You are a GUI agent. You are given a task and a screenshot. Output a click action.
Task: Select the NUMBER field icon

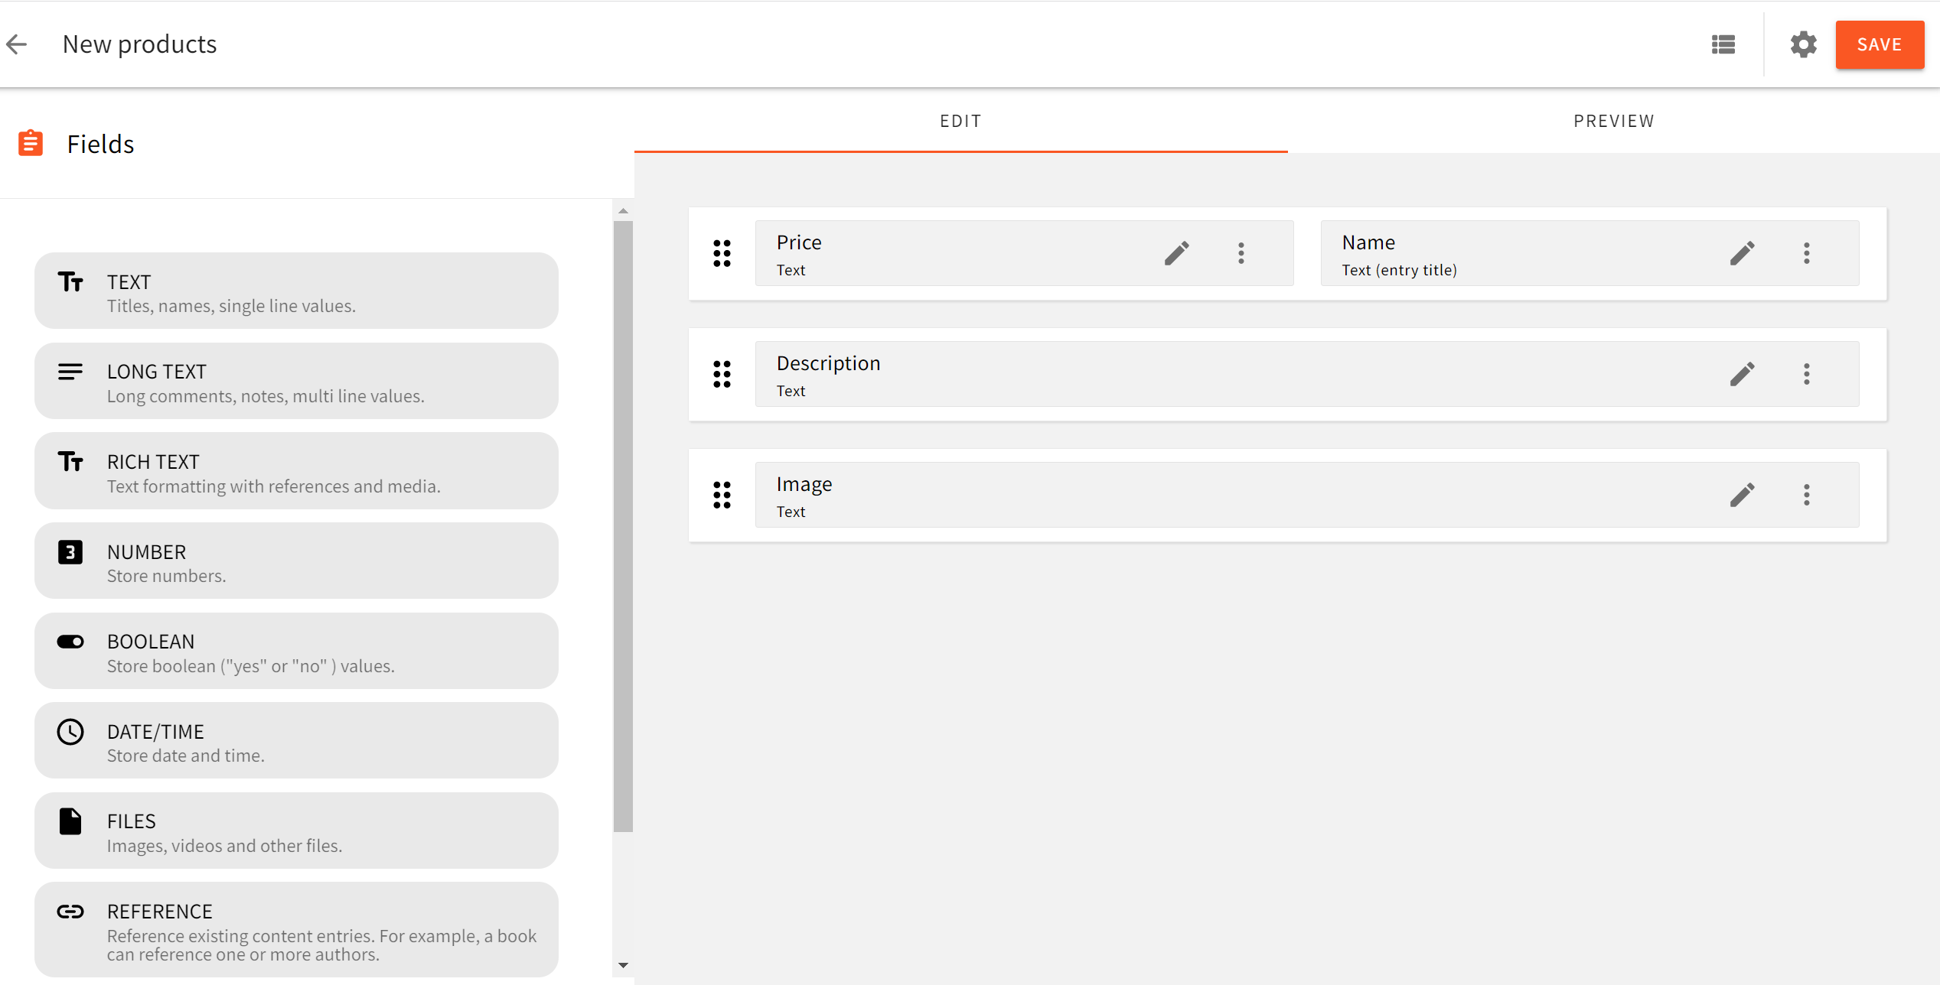pyautogui.click(x=70, y=551)
